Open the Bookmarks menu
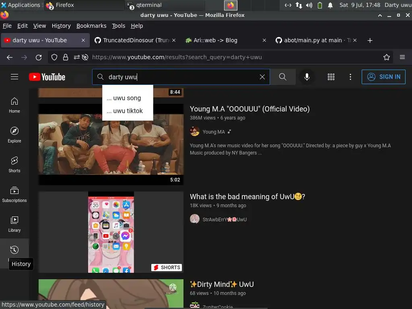The width and height of the screenshot is (412, 309). 91,26
